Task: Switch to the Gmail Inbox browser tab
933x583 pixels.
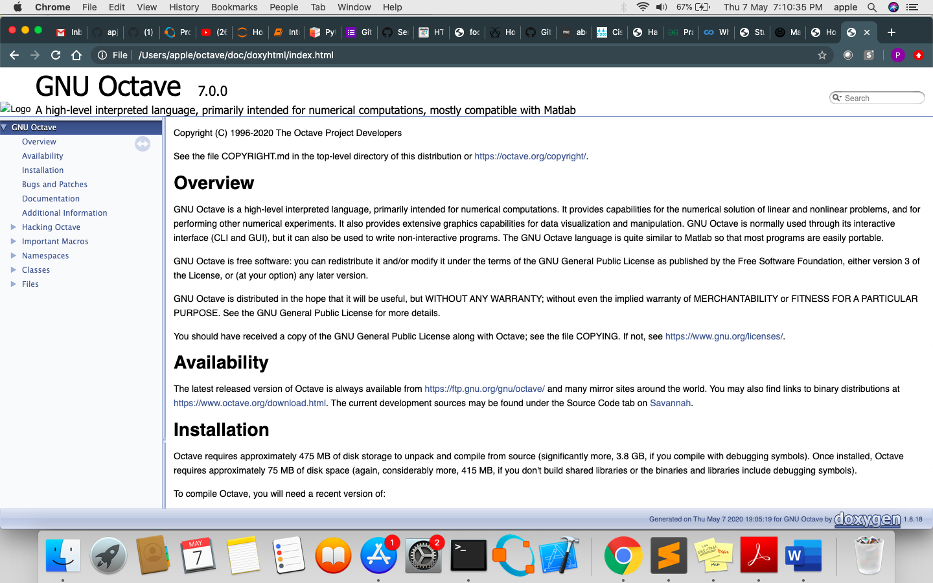Action: click(x=67, y=32)
